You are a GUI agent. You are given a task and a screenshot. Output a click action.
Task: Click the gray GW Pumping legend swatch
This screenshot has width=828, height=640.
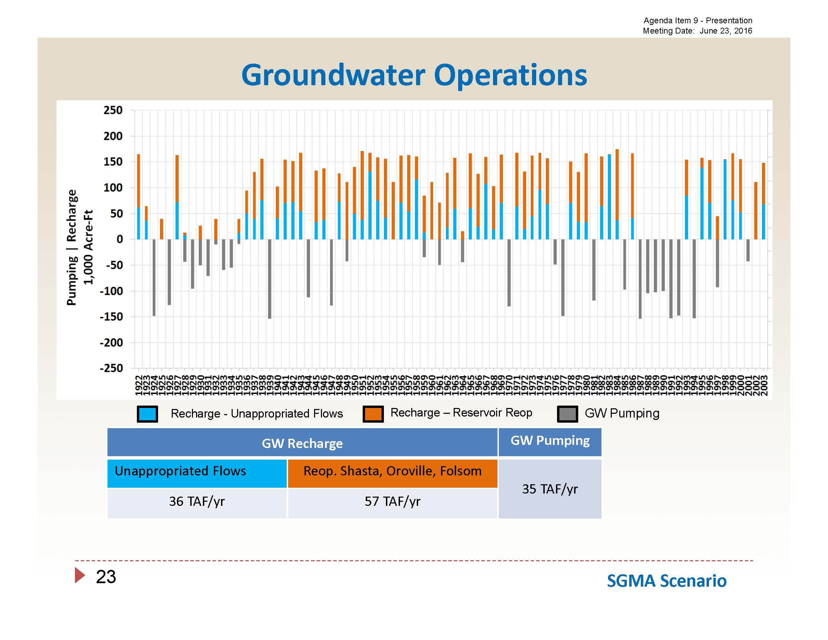tap(567, 414)
